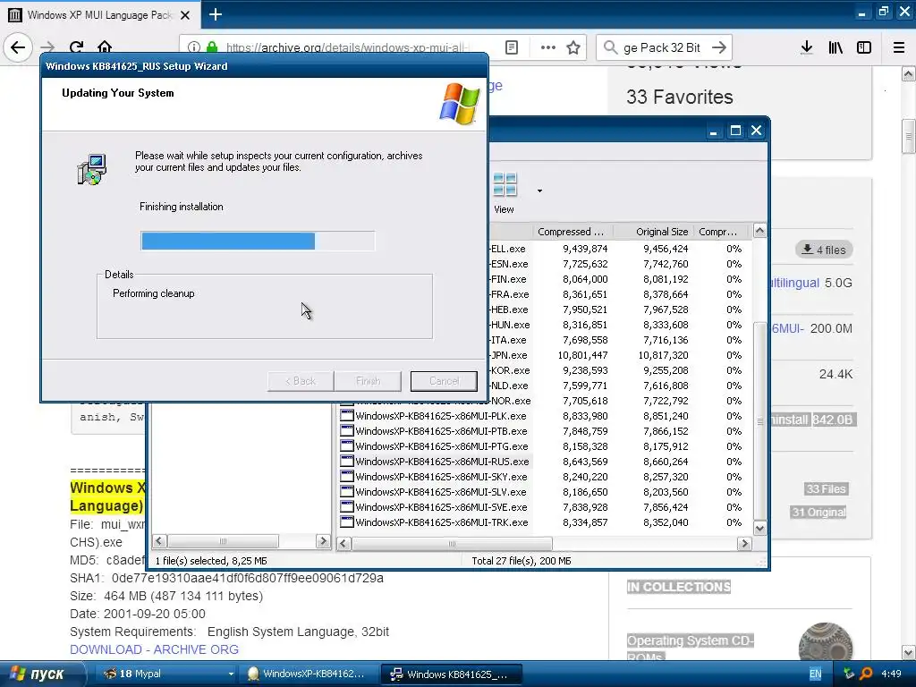This screenshot has height=687, width=916.
Task: Open the library bookmarks icon
Action: (835, 47)
